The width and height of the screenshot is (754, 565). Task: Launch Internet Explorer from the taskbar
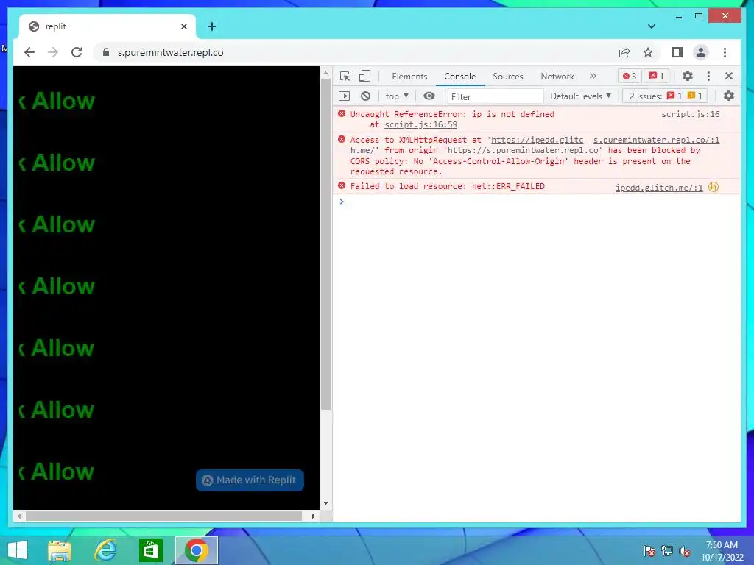[x=105, y=550]
